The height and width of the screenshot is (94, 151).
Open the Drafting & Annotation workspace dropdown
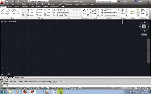point(39,1)
